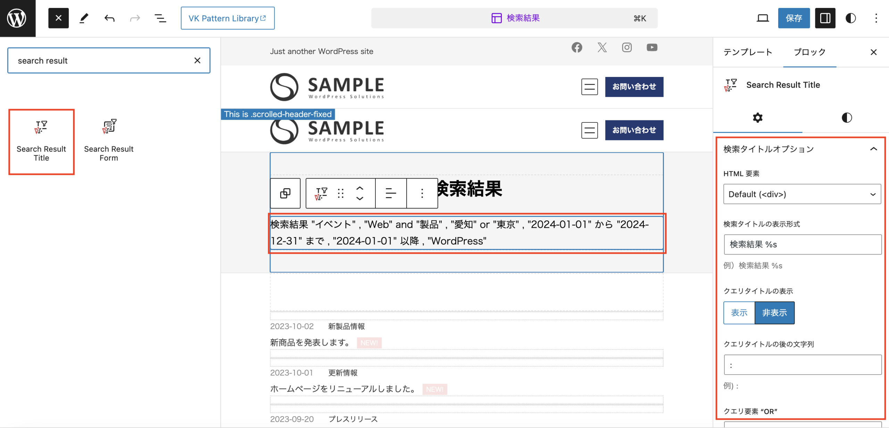Set クエリタイトルの表示 to 表示
The height and width of the screenshot is (428, 889).
coord(739,313)
